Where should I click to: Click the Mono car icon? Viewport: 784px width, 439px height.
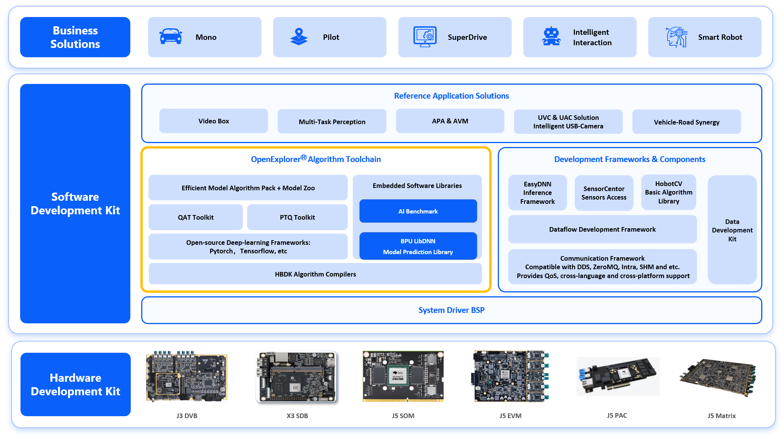(x=171, y=37)
